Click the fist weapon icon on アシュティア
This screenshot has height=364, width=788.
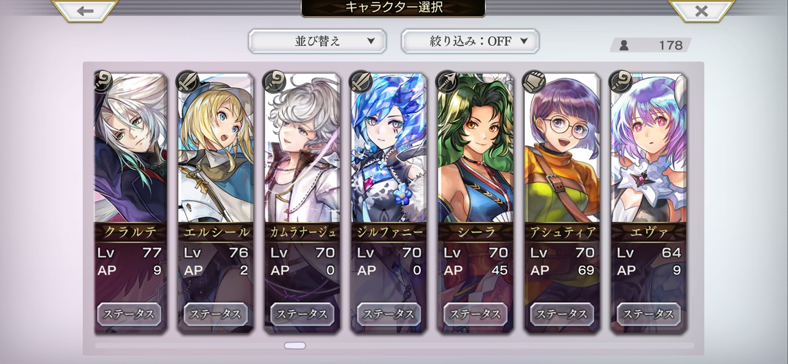click(x=534, y=82)
